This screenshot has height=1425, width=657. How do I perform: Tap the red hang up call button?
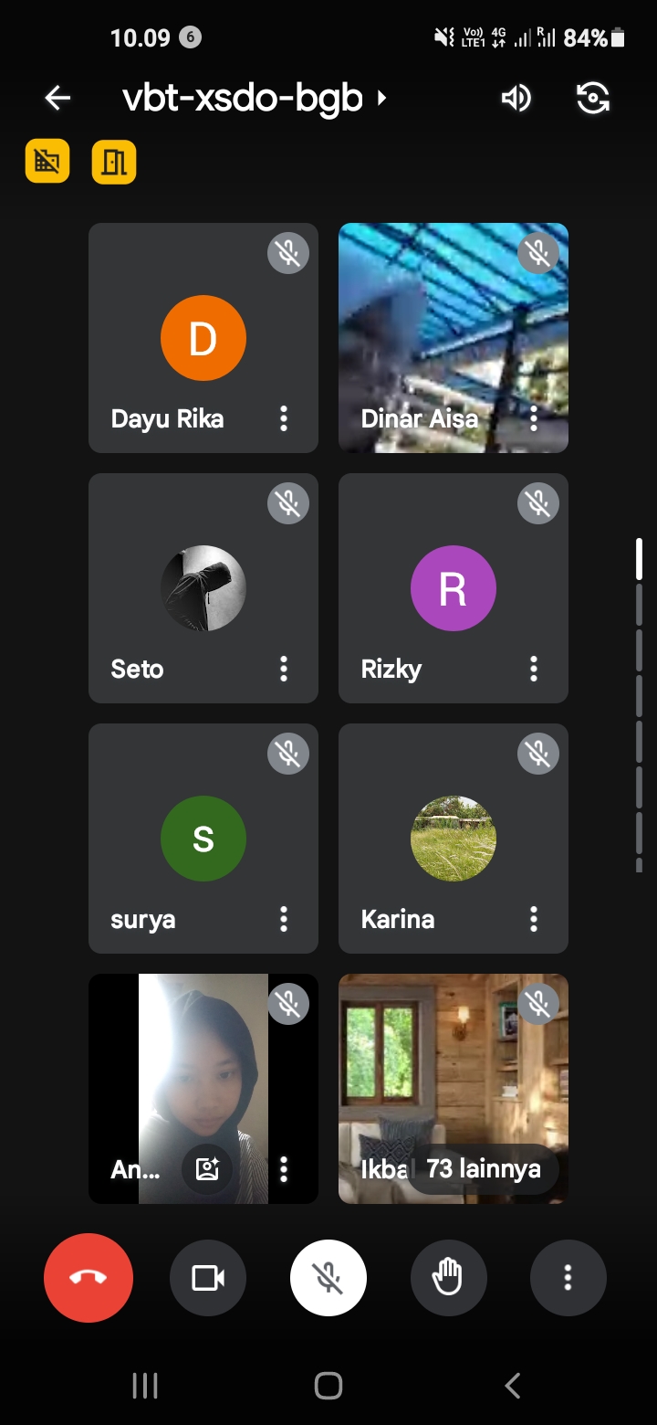[89, 1278]
